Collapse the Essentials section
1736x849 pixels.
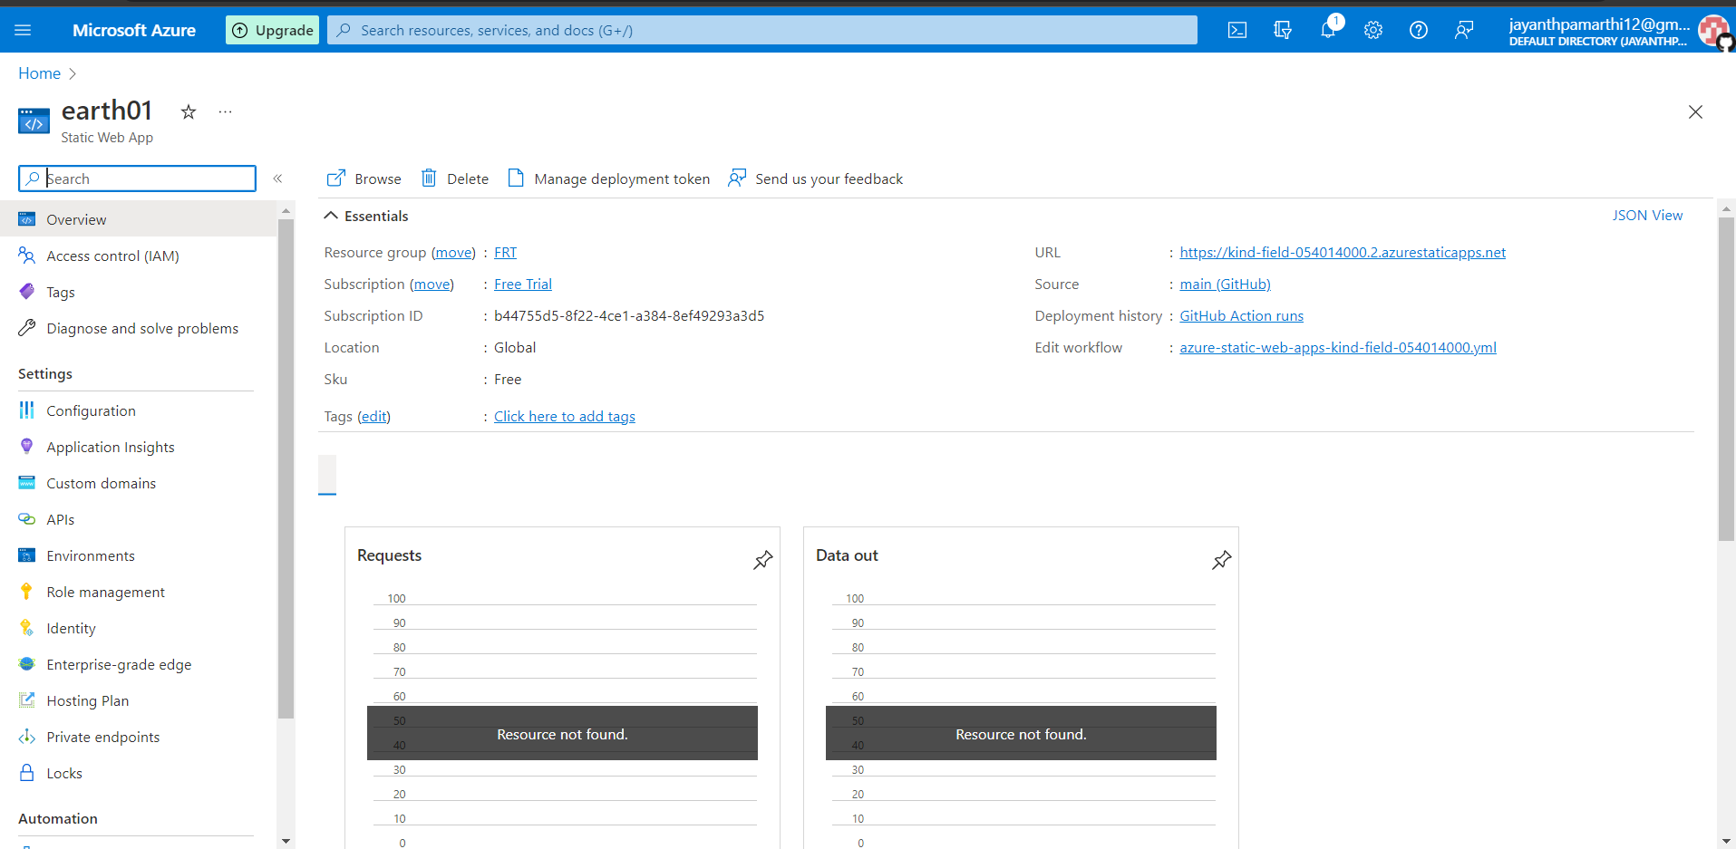[x=330, y=216]
